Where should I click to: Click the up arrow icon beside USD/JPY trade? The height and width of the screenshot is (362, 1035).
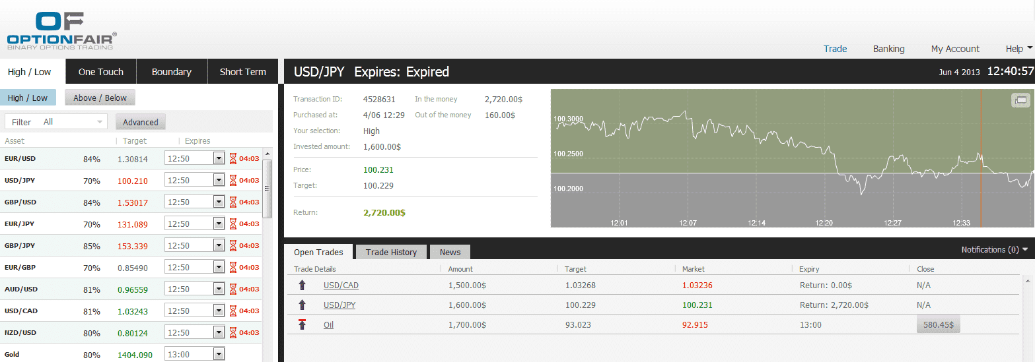tap(303, 305)
